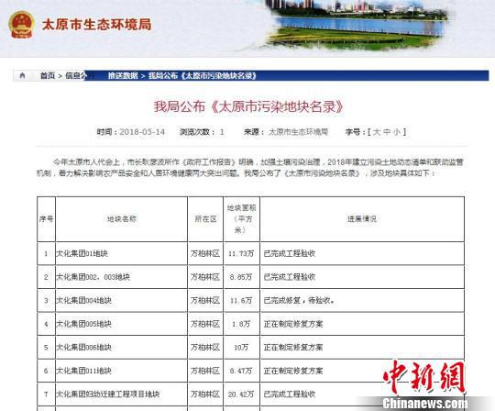Click area value 11.6万

241,300
